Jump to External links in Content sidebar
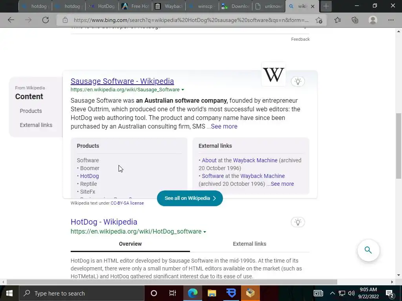Viewport: 402px width, 301px height. coord(36,125)
